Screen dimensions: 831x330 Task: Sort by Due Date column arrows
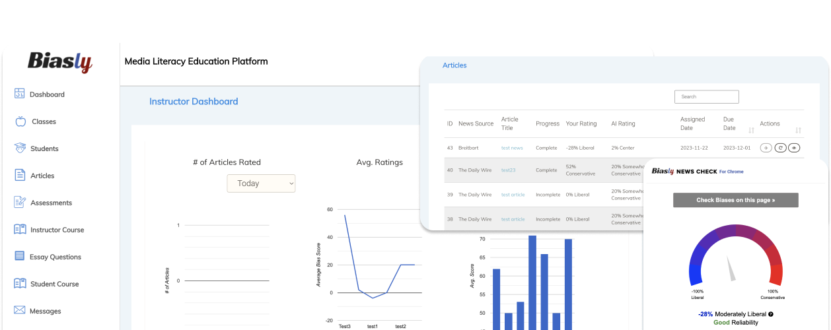(x=751, y=130)
